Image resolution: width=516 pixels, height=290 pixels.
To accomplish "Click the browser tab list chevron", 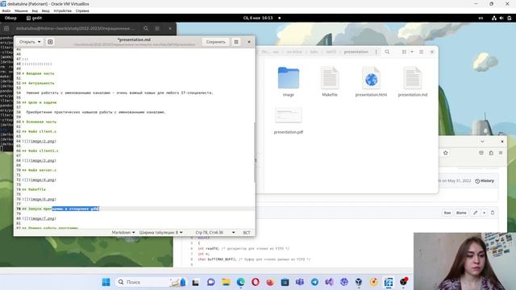I will pyautogui.click(x=482, y=142).
